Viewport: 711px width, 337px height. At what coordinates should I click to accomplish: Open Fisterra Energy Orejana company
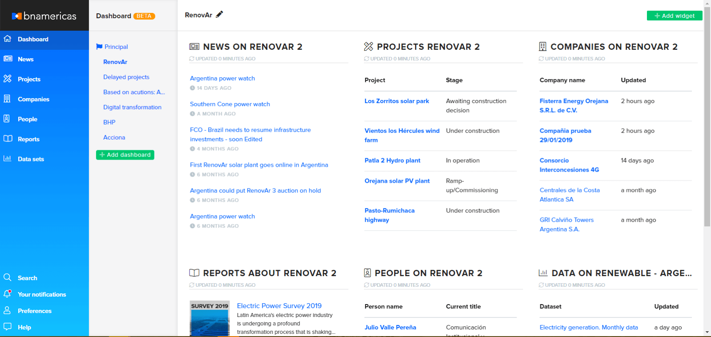[x=574, y=105]
